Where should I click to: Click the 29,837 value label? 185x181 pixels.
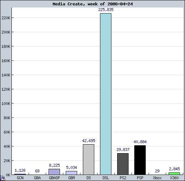tap(123, 150)
